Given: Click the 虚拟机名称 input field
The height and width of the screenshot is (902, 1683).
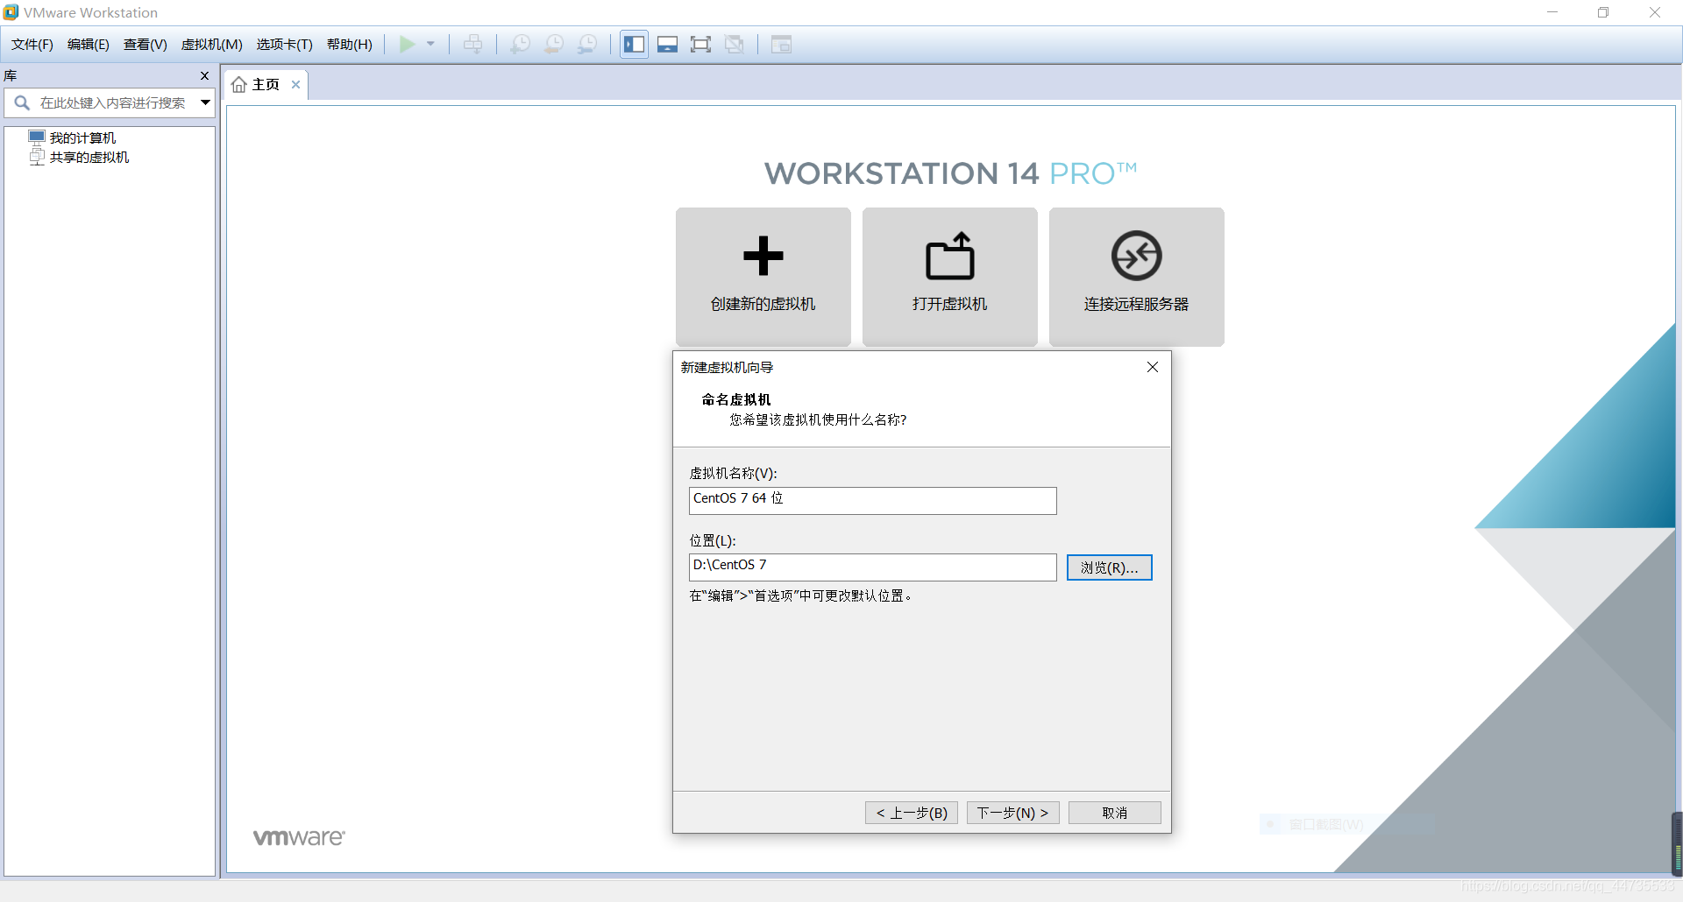Looking at the screenshot, I should (873, 501).
